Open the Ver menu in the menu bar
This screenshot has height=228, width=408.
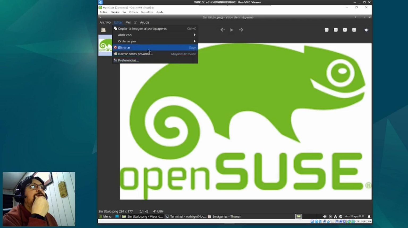click(x=128, y=22)
